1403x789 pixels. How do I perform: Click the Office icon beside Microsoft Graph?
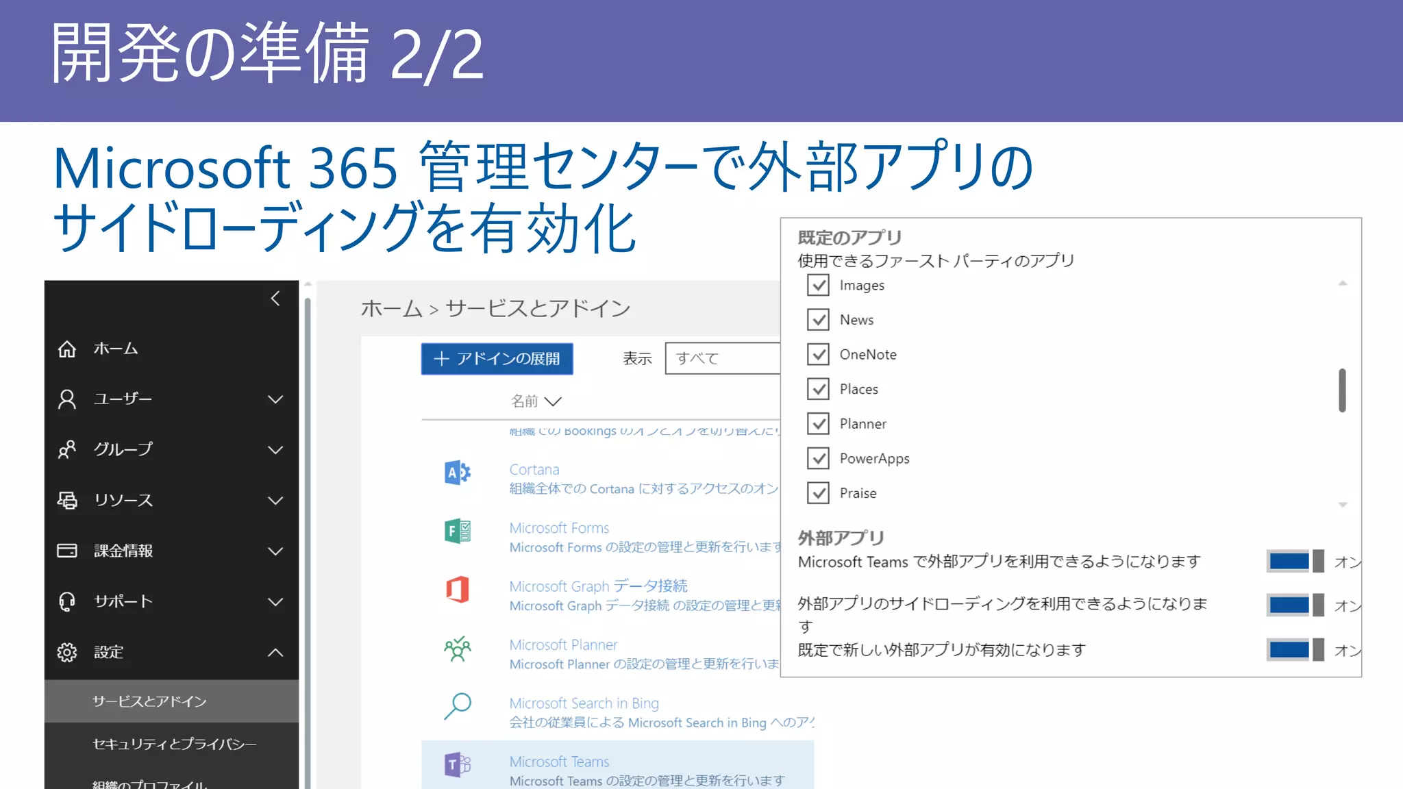tap(458, 589)
